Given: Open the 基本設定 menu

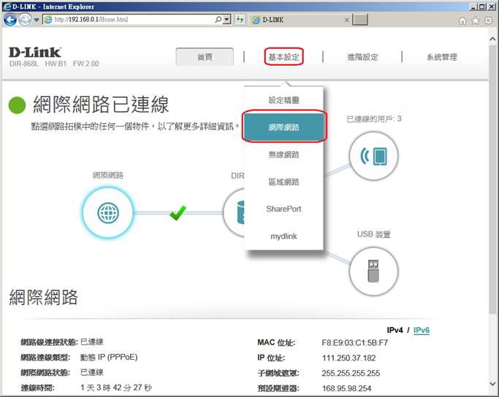Looking at the screenshot, I should tap(284, 57).
